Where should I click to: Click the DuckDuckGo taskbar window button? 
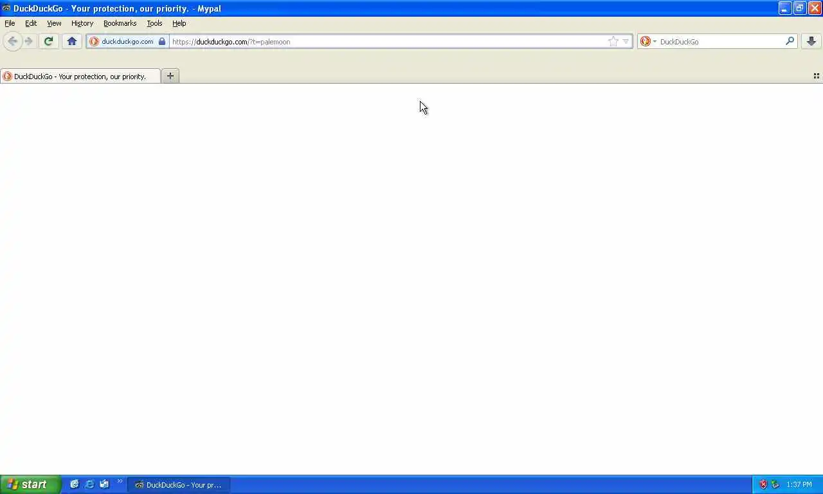(x=179, y=485)
